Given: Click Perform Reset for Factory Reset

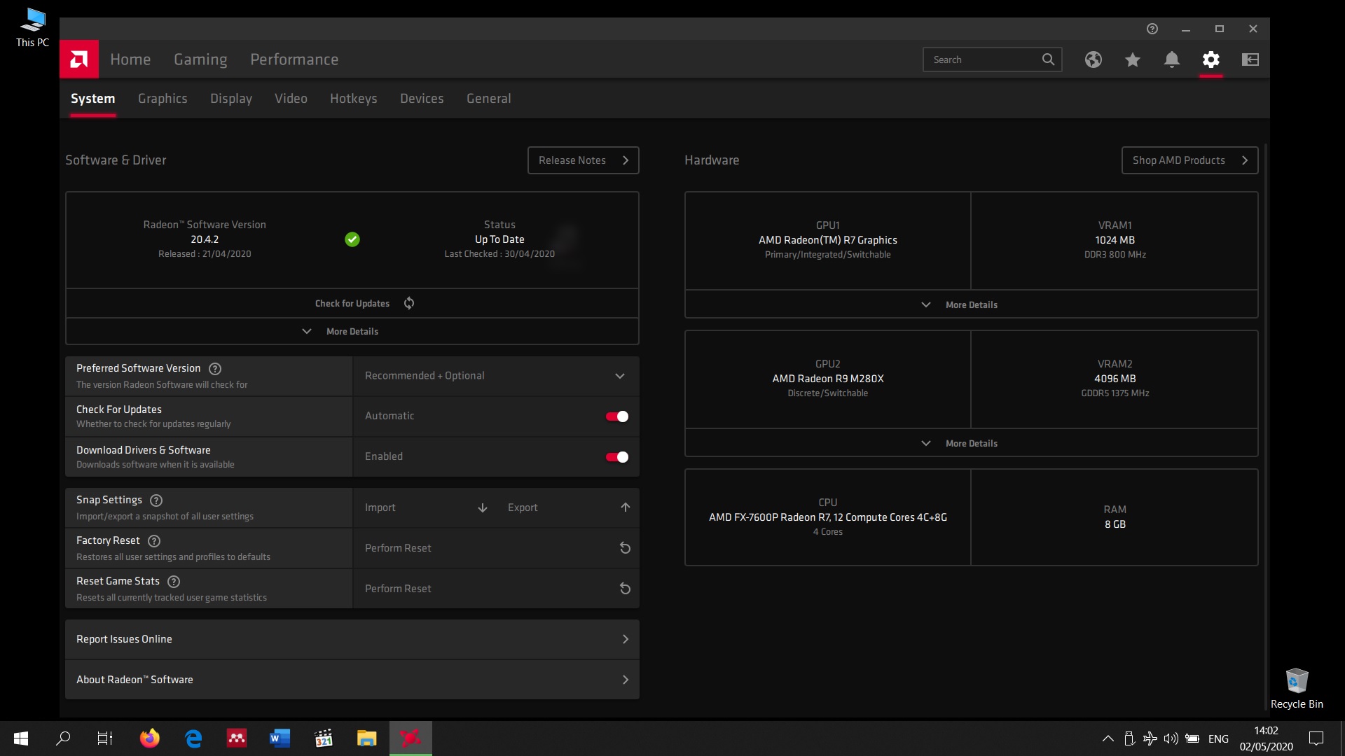Looking at the screenshot, I should point(496,548).
